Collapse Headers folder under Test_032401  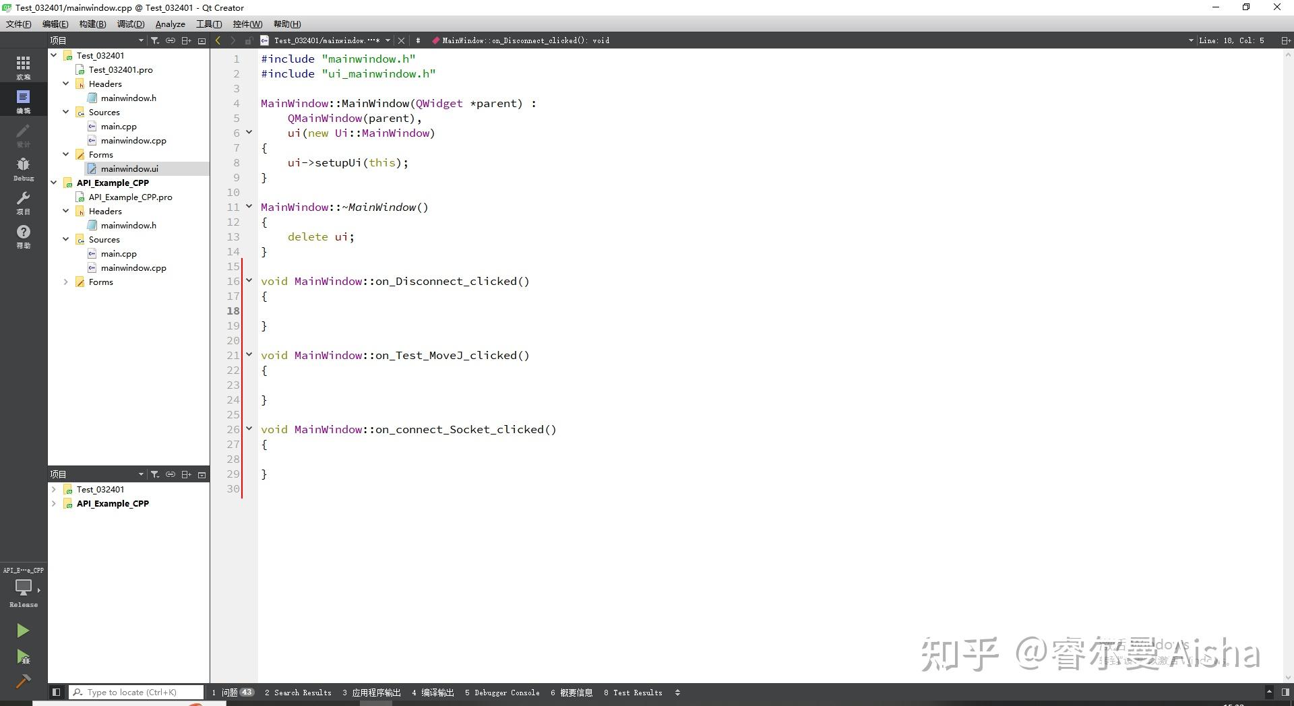pos(66,84)
